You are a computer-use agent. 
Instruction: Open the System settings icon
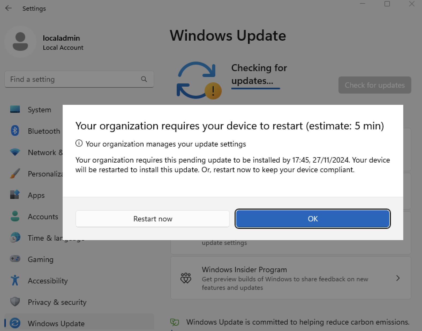15,109
